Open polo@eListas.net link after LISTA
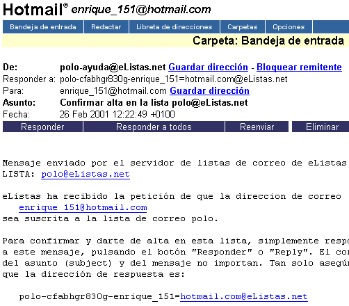This screenshot has width=349, height=306. pyautogui.click(x=86, y=174)
